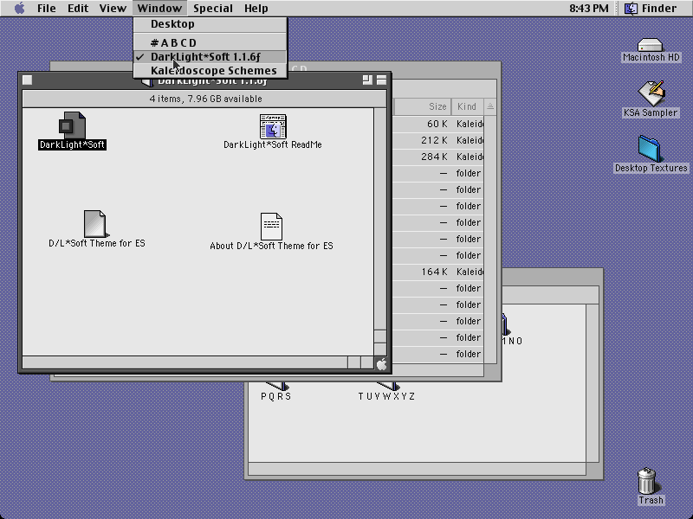Click the Macintosh HD drive icon
Viewport: 693px width, 519px height.
[651, 45]
